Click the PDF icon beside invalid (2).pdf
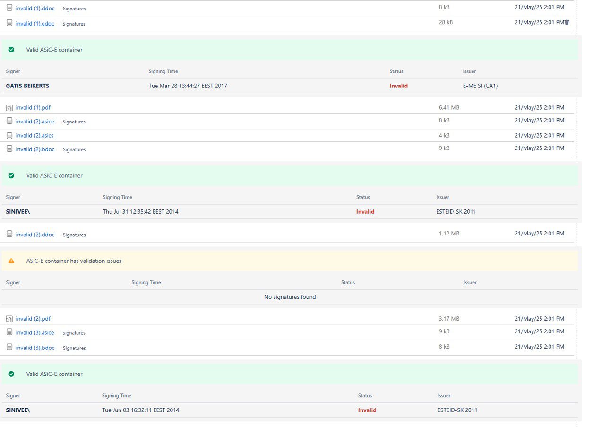 (9, 319)
